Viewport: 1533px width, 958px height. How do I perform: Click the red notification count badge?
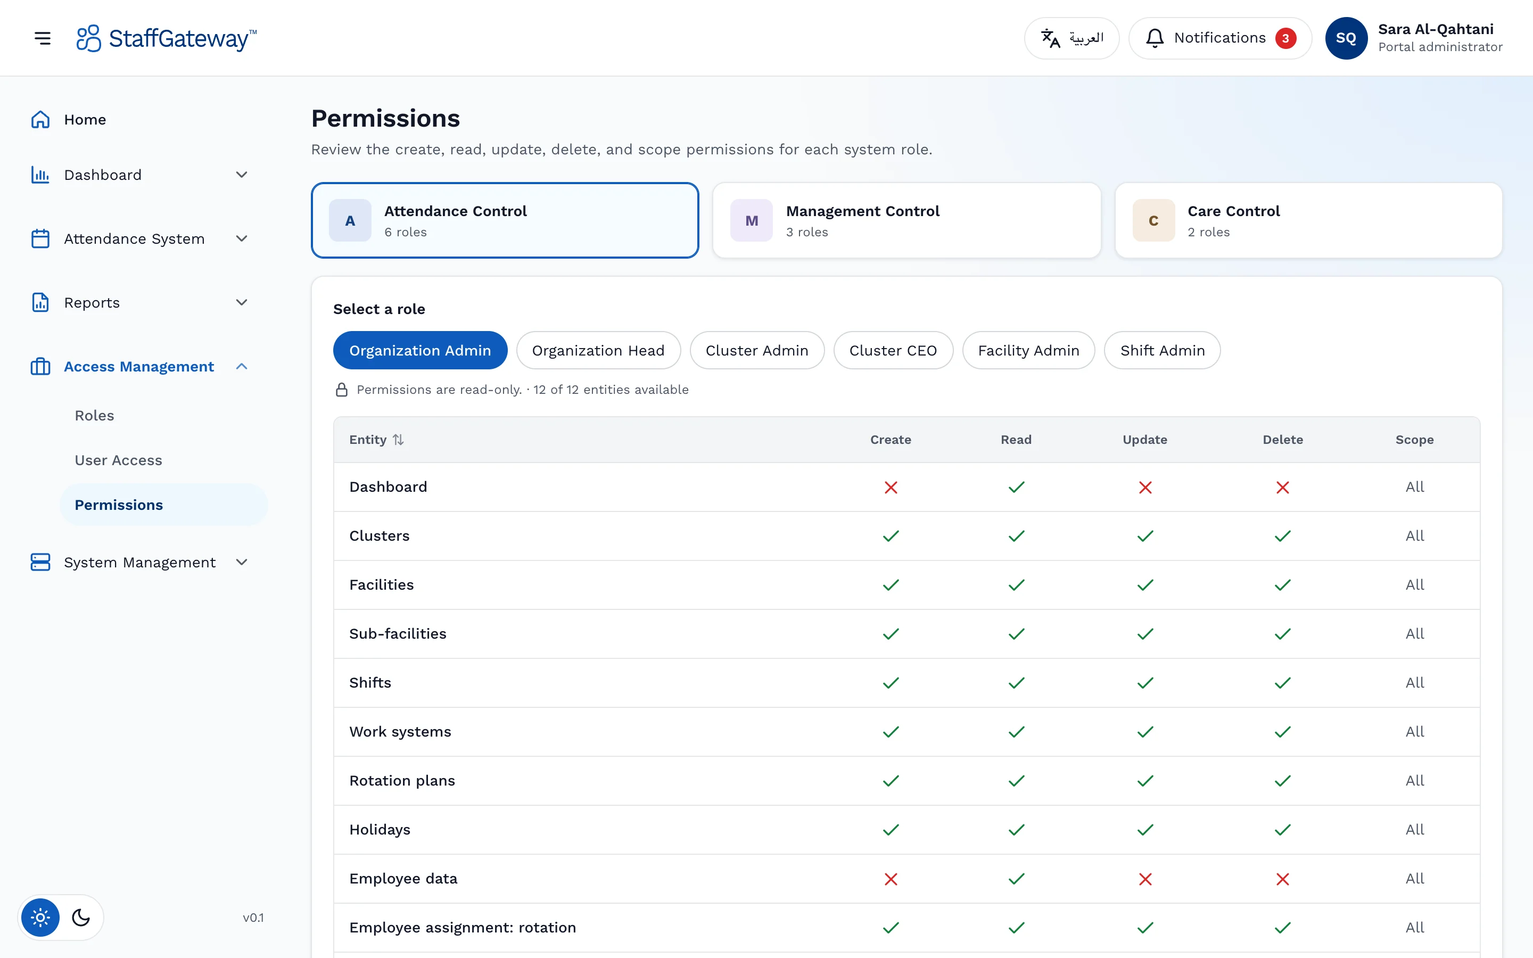[x=1285, y=38]
